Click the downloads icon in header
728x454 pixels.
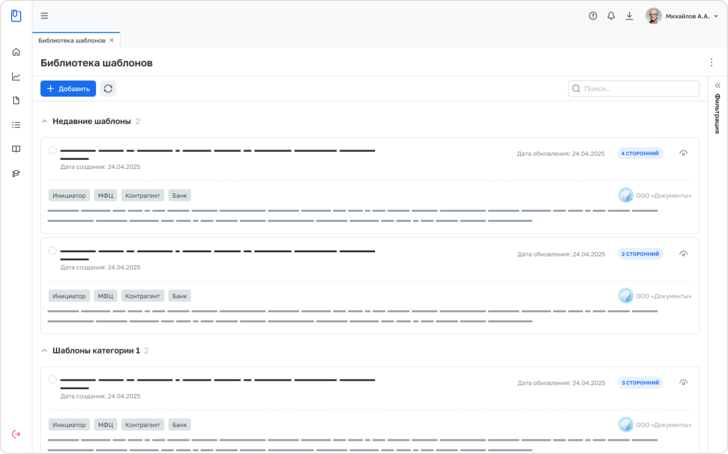click(x=630, y=16)
